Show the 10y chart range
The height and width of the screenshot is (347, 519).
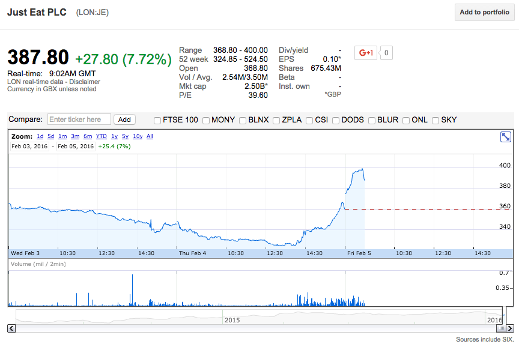click(x=138, y=136)
